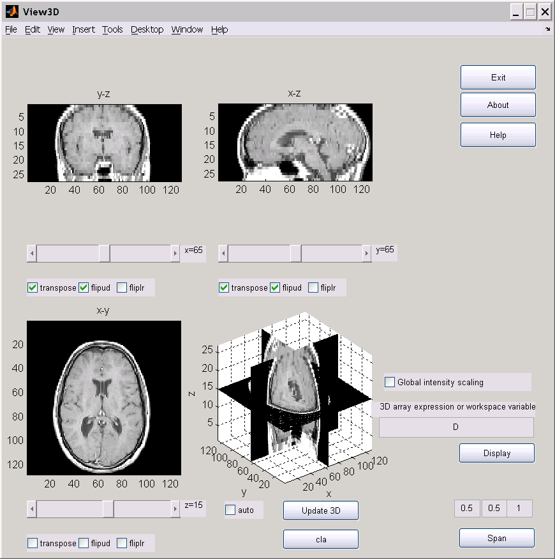
Task: Click the y=65 value label
Action: point(385,250)
